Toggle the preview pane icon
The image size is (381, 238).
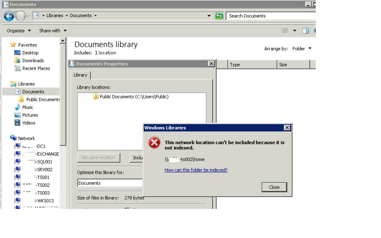(x=306, y=30)
